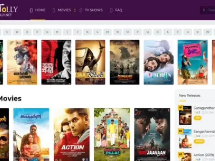Filter titles by letter U

(188, 32)
